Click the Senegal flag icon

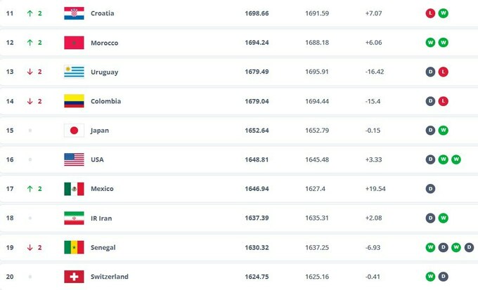coord(74,247)
